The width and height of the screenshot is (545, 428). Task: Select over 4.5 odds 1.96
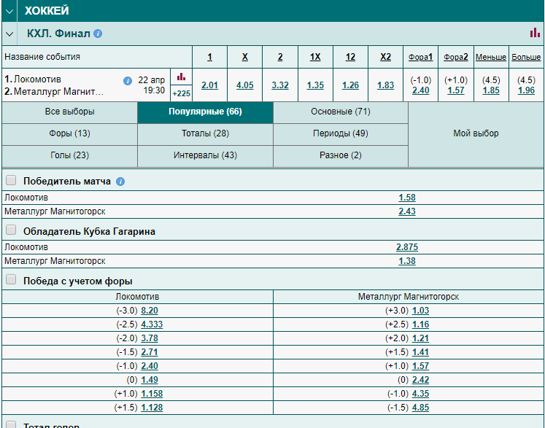tap(526, 90)
